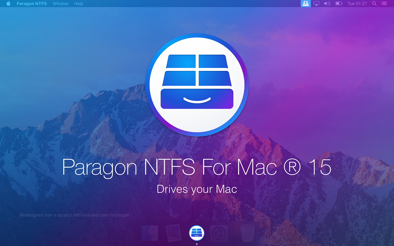This screenshot has width=394, height=246.
Task: Click the volume speaker icon
Action: tap(327, 4)
